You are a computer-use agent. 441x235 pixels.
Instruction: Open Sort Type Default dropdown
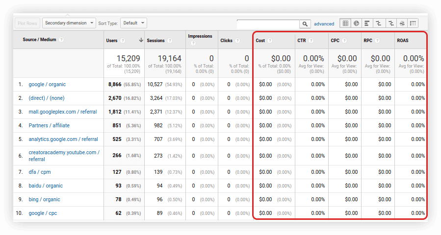133,23
